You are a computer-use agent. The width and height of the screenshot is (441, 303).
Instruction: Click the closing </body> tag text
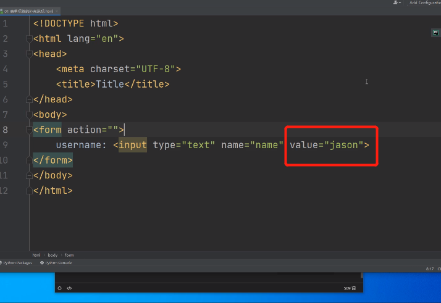click(x=53, y=175)
